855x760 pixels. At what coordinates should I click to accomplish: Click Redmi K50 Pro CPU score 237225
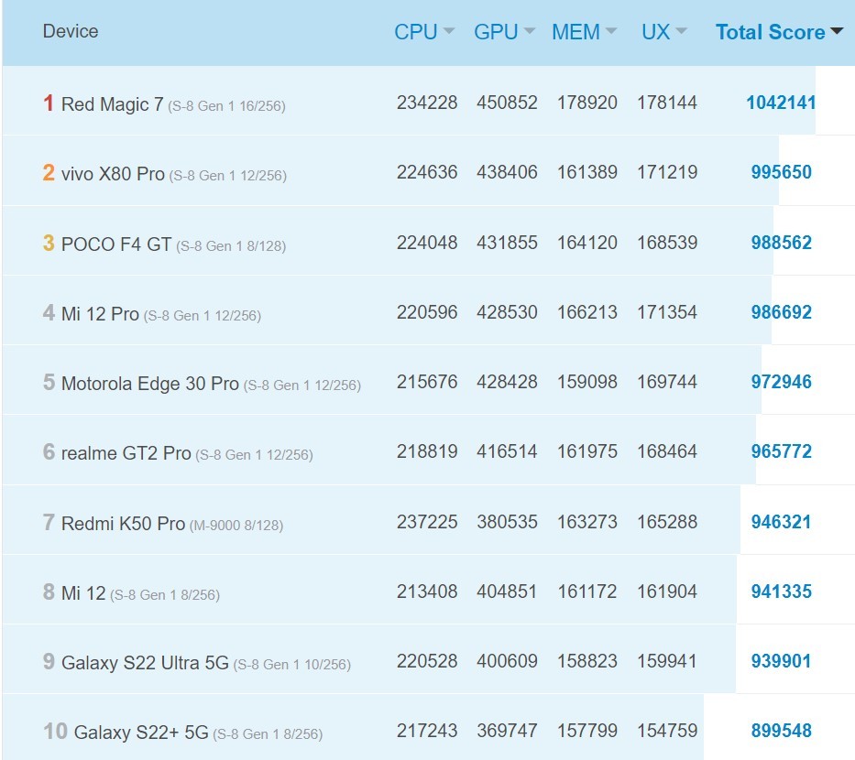pos(427,522)
